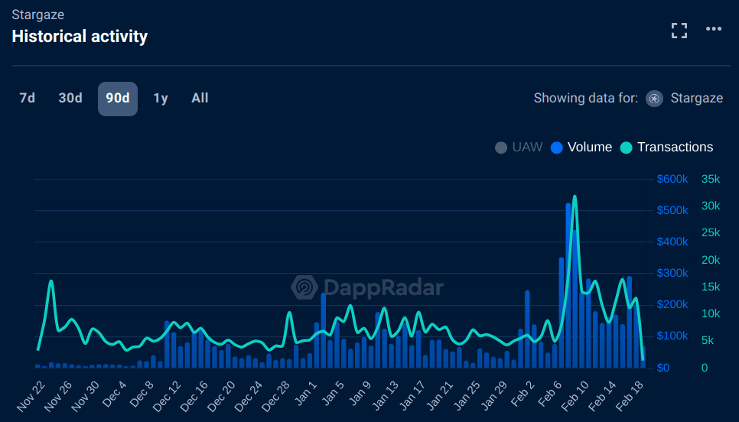This screenshot has height=422, width=739.
Task: Click the 20k transactions axis label
Action: 711,260
